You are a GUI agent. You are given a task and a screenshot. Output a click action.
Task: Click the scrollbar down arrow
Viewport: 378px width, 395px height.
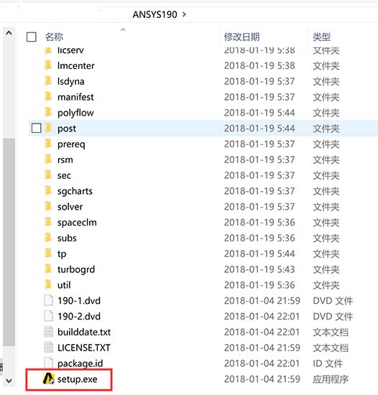pyautogui.click(x=9, y=381)
